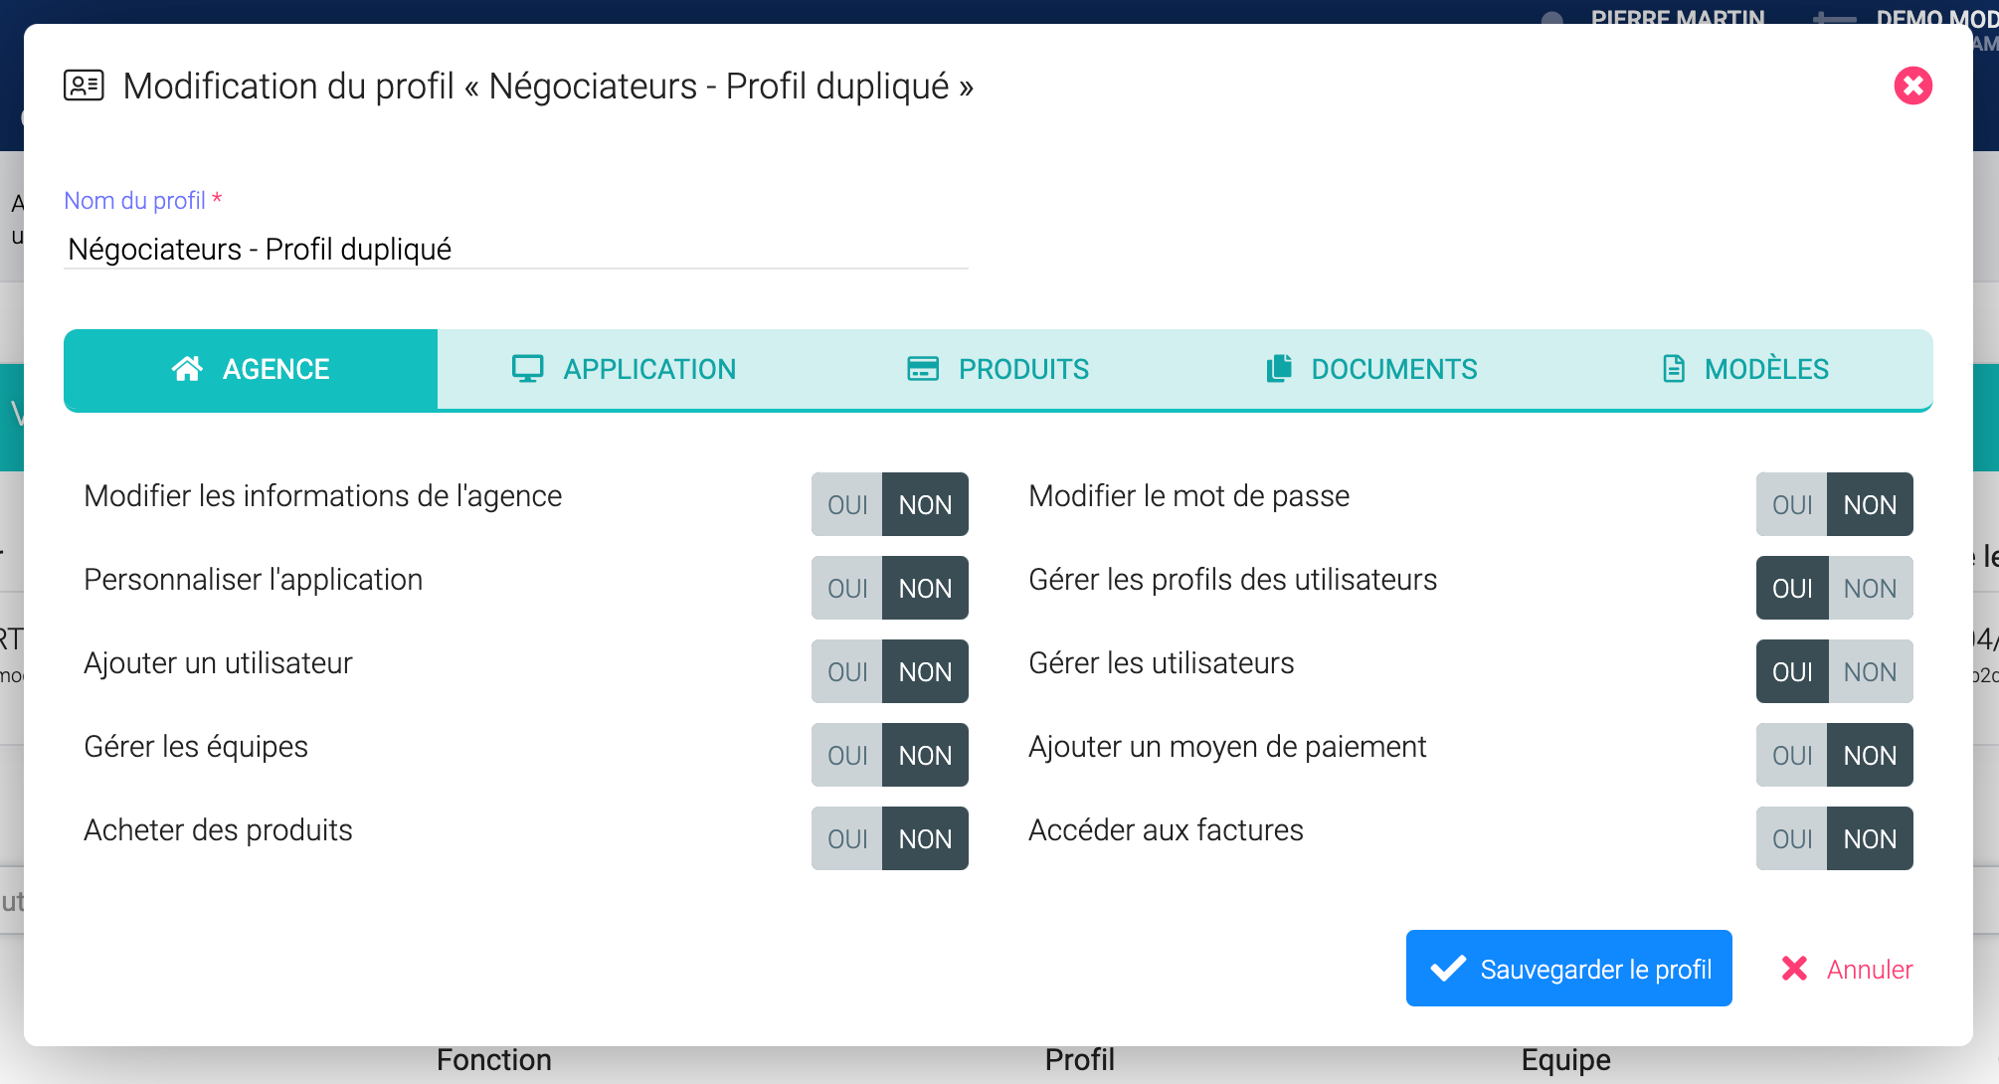Click the checkmark icon in Sauvegarder button
This screenshot has width=1999, height=1084.
click(1448, 969)
